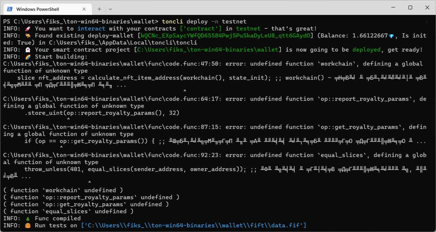Click the prompt 'PS C:\Users\fiks_\ton-win64-binaries\wallet>'
This screenshot has height=232, width=436.
point(81,21)
